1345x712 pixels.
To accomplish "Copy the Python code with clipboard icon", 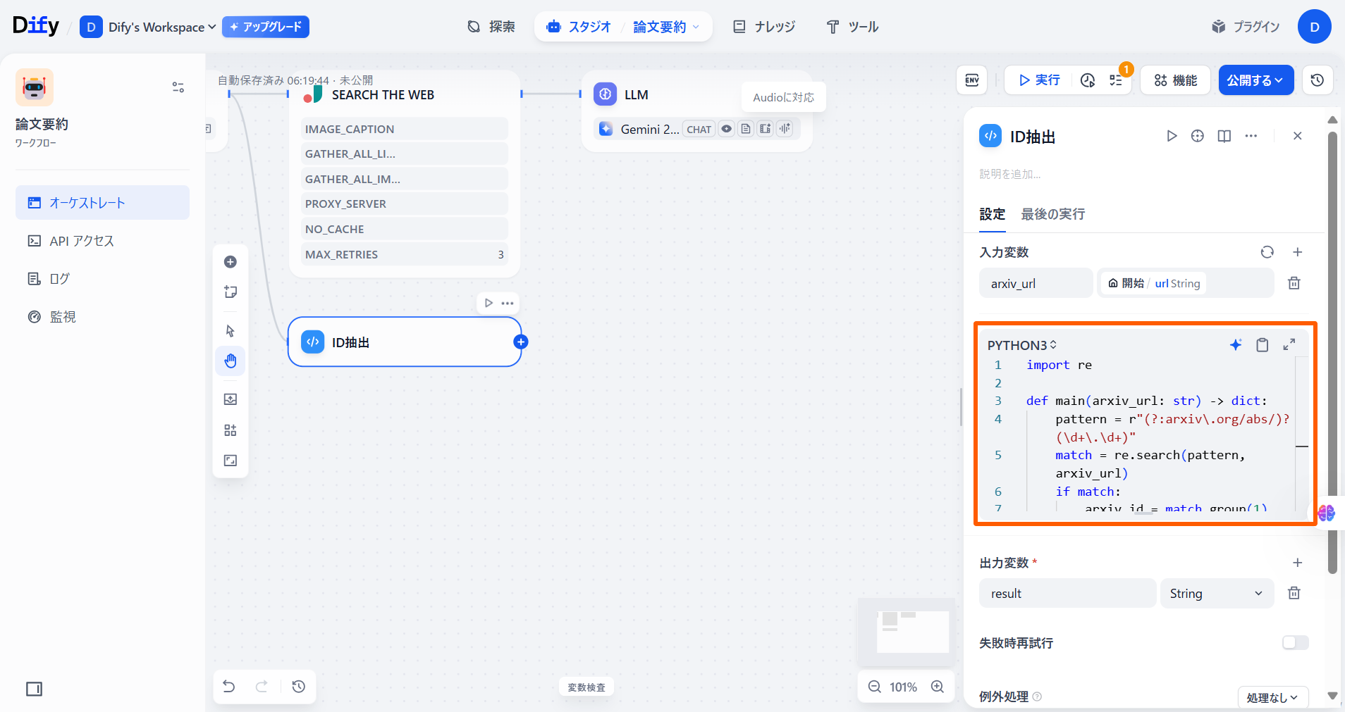I will tap(1262, 344).
